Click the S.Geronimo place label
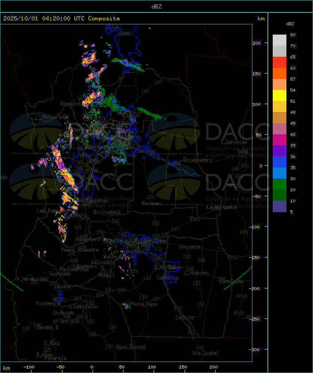The width and height of the screenshot is (313, 373). tap(234, 142)
